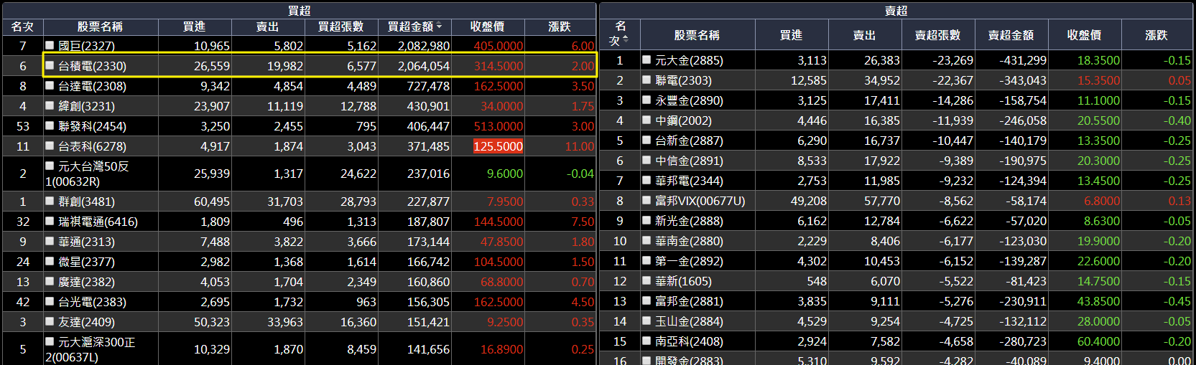Click the 賣出 value 57,770
Viewport: 1196px width, 365px height.
(x=882, y=201)
